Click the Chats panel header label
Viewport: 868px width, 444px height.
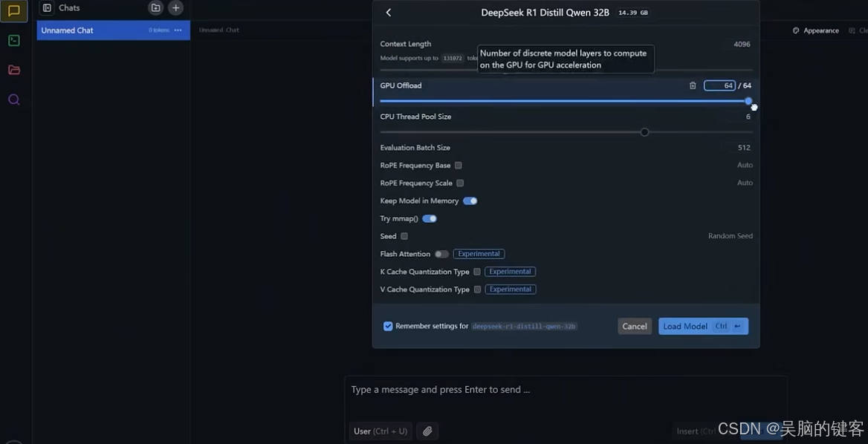click(69, 7)
